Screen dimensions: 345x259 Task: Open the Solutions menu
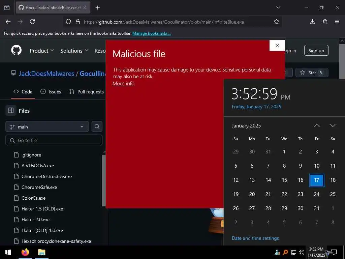pyautogui.click(x=74, y=51)
